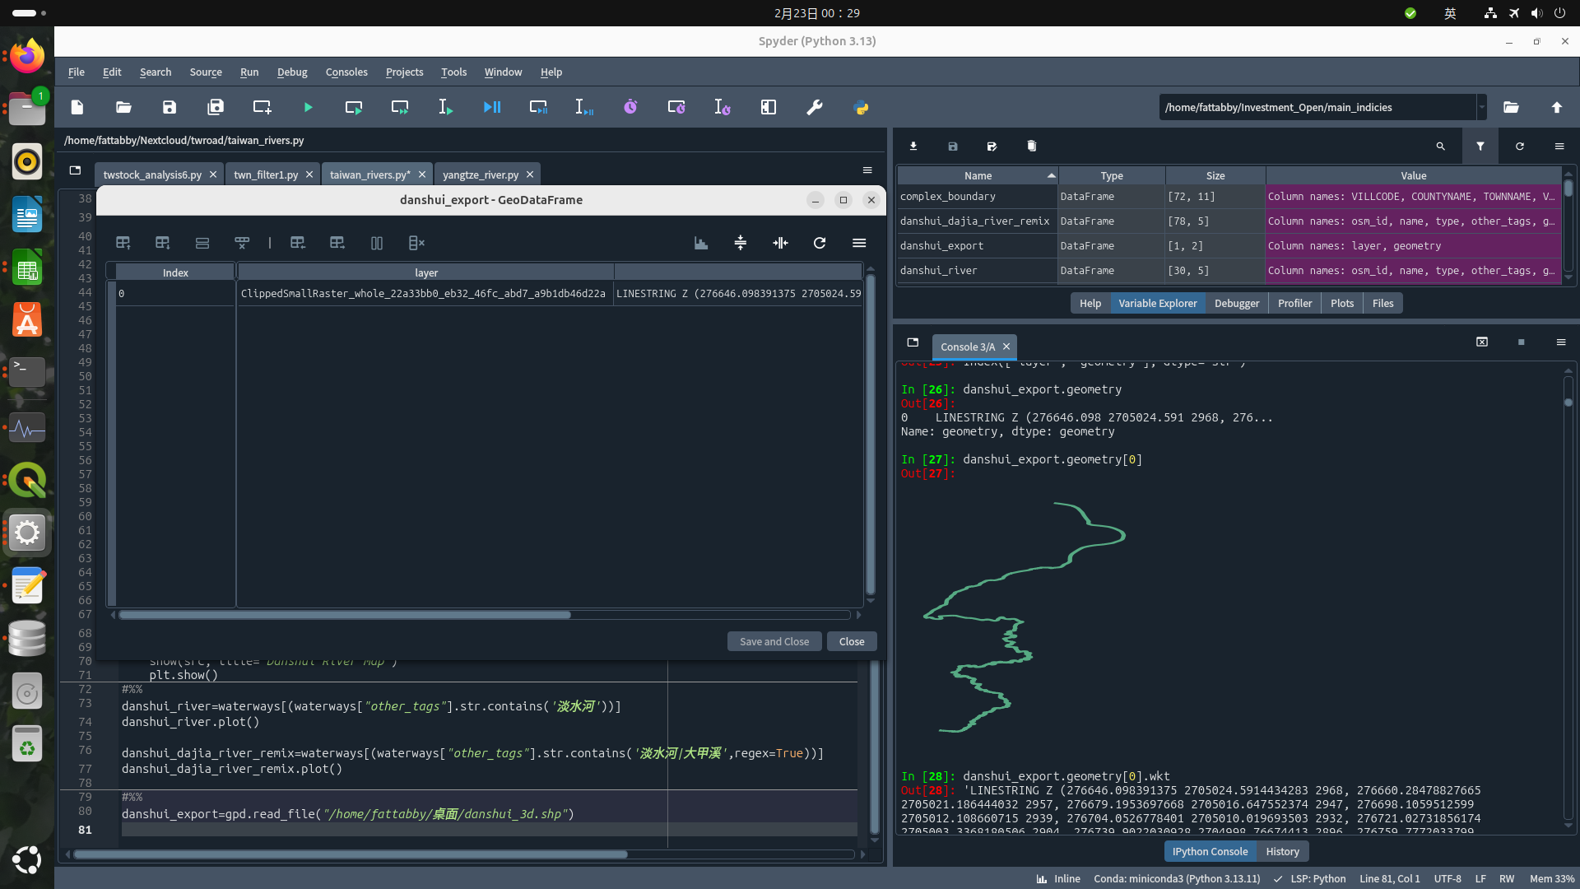Click Browse working directory folder icon
Screen dimensions: 1580x889
click(1511, 108)
